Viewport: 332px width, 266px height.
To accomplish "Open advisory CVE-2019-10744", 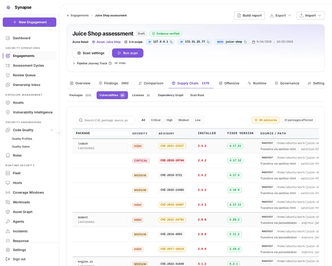I will [x=172, y=161].
